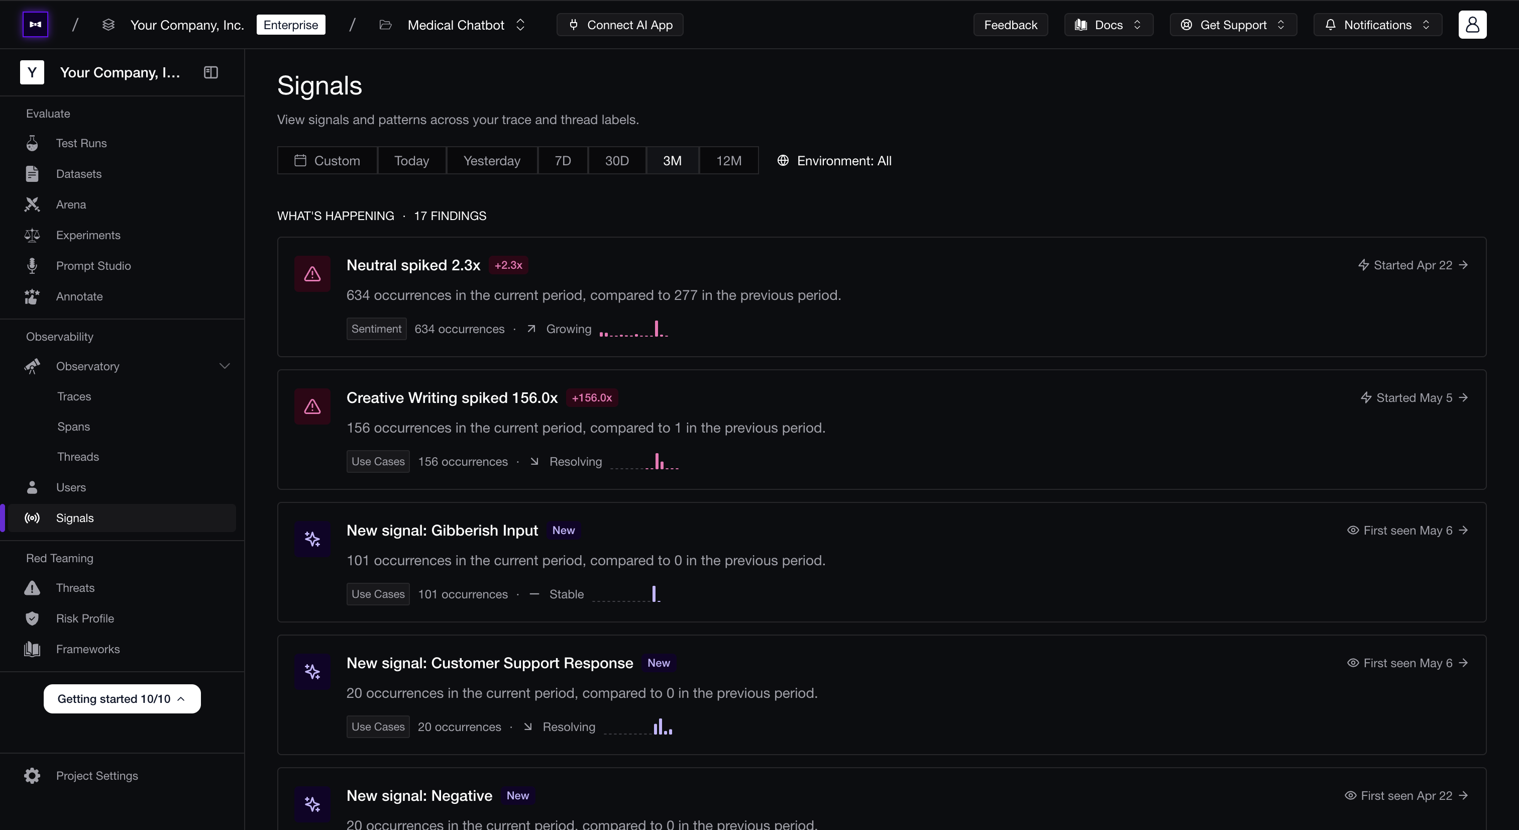Screen dimensions: 1519x830
Task: Click the sparkle icon on New signal: Negative card
Action: 312,804
